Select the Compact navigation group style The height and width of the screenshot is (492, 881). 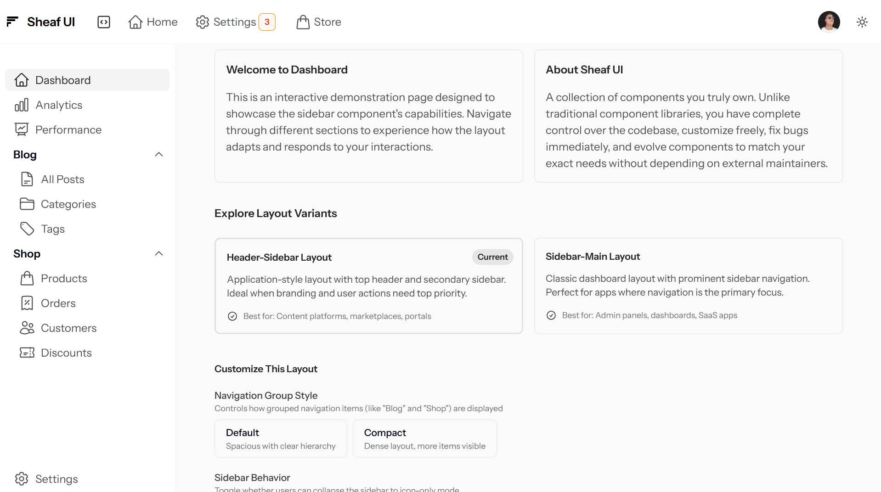pos(424,439)
